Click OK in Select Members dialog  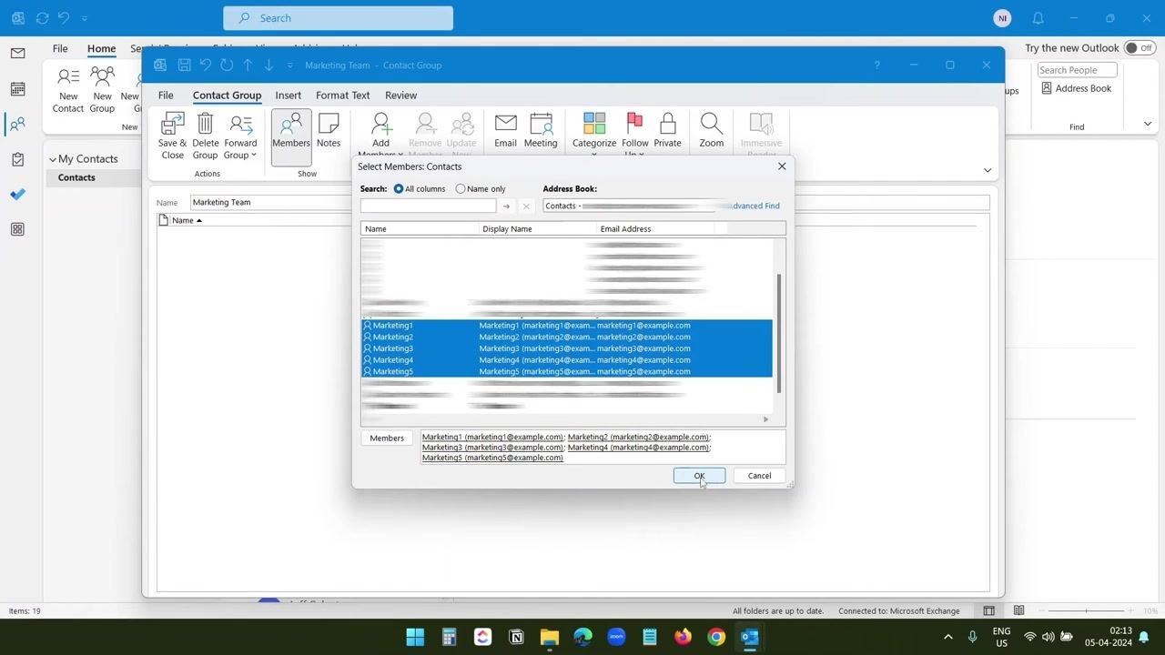click(699, 476)
